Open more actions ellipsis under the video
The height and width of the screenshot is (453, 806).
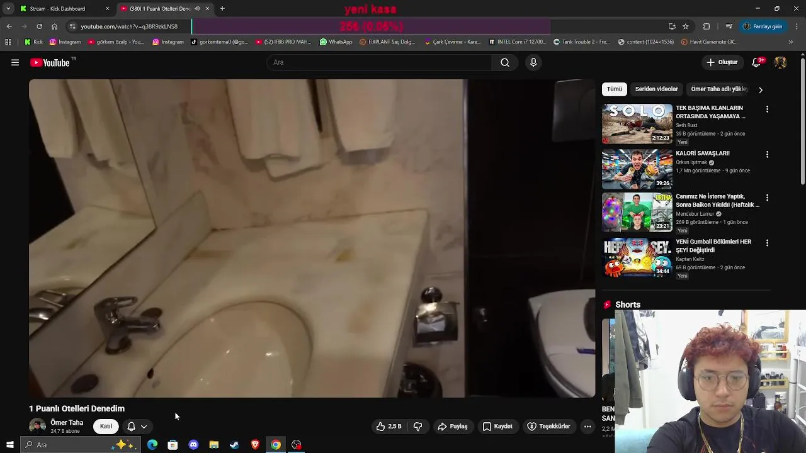[587, 427]
